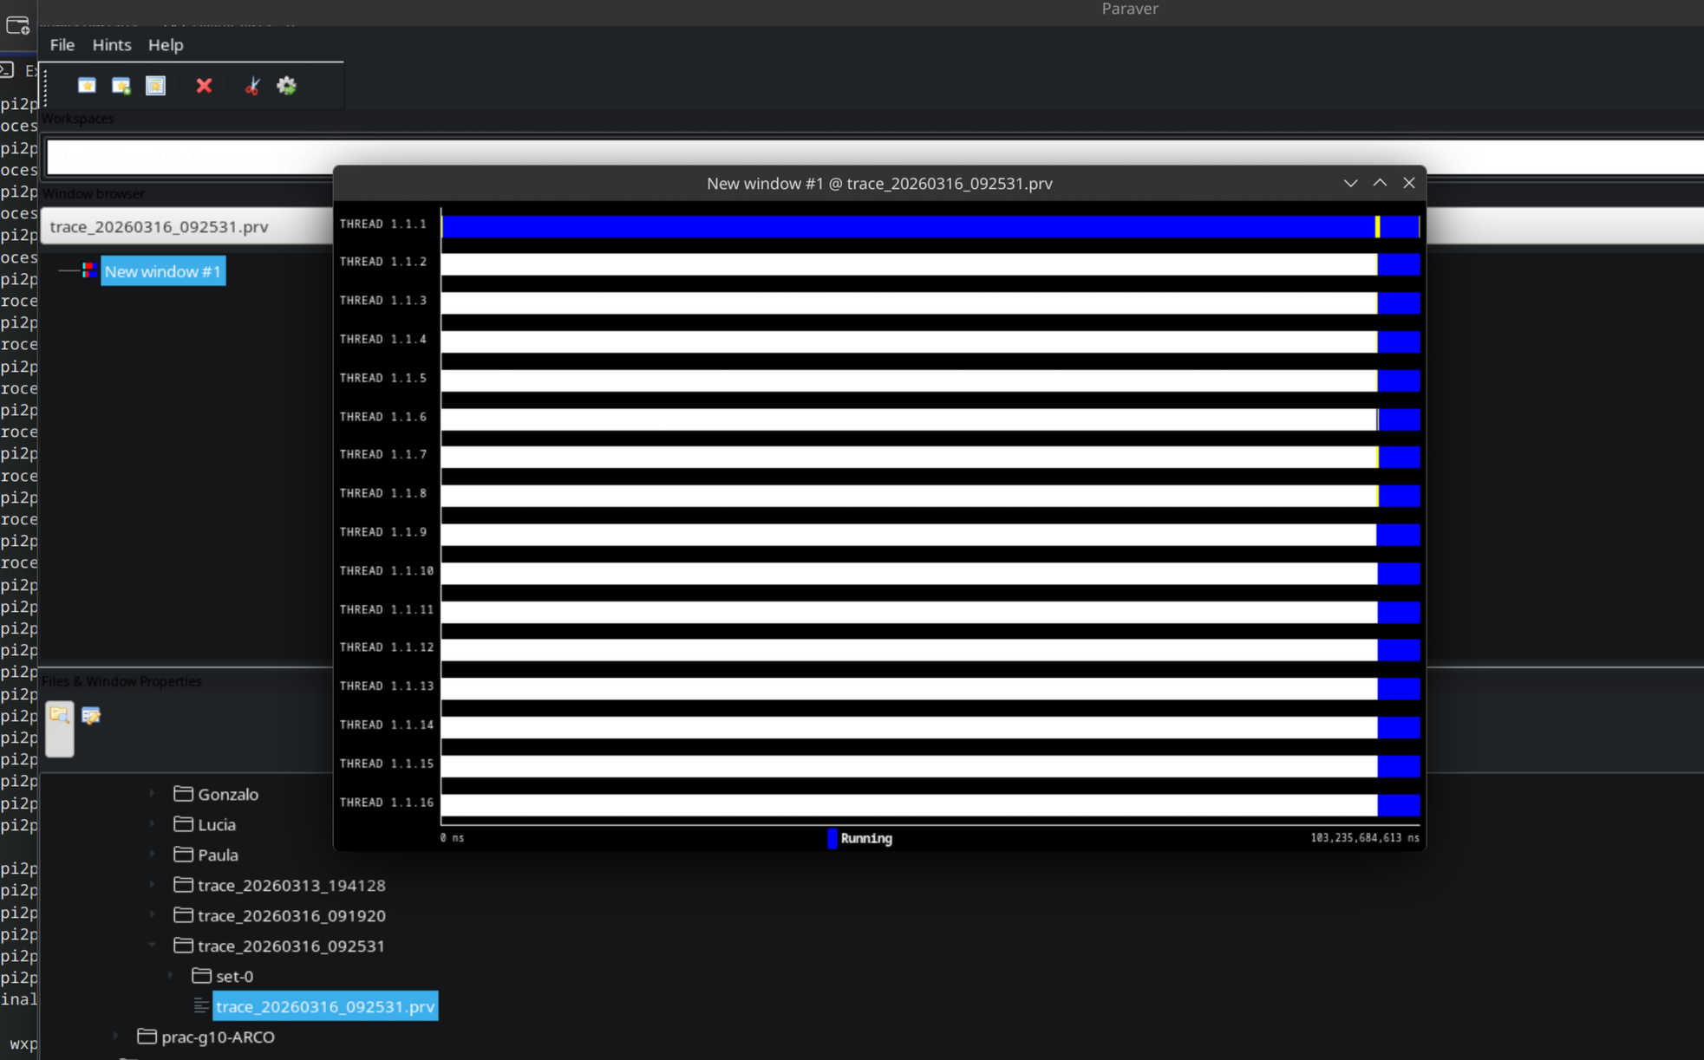Switch to Window Properties pencil icon
1704x1060 pixels.
coord(91,716)
